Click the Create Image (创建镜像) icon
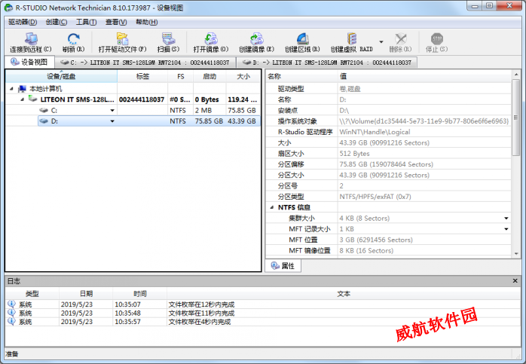526x364 pixels. (x=256, y=39)
